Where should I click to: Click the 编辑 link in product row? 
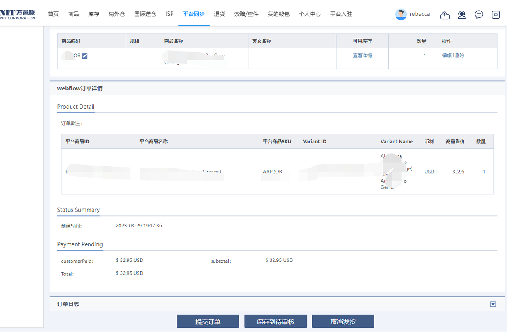447,56
